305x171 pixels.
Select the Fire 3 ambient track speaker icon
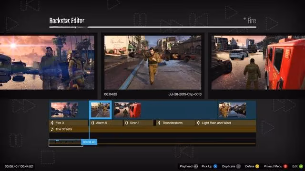pyautogui.click(x=52, y=123)
